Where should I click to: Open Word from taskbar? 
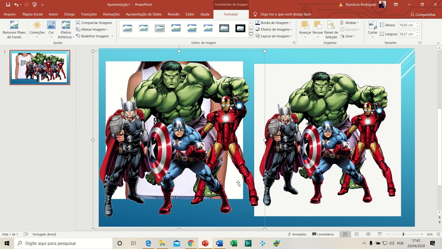point(219,243)
